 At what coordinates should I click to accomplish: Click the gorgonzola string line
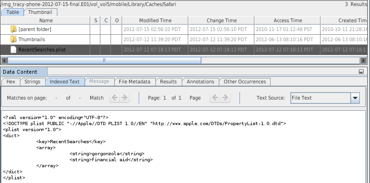(107, 154)
